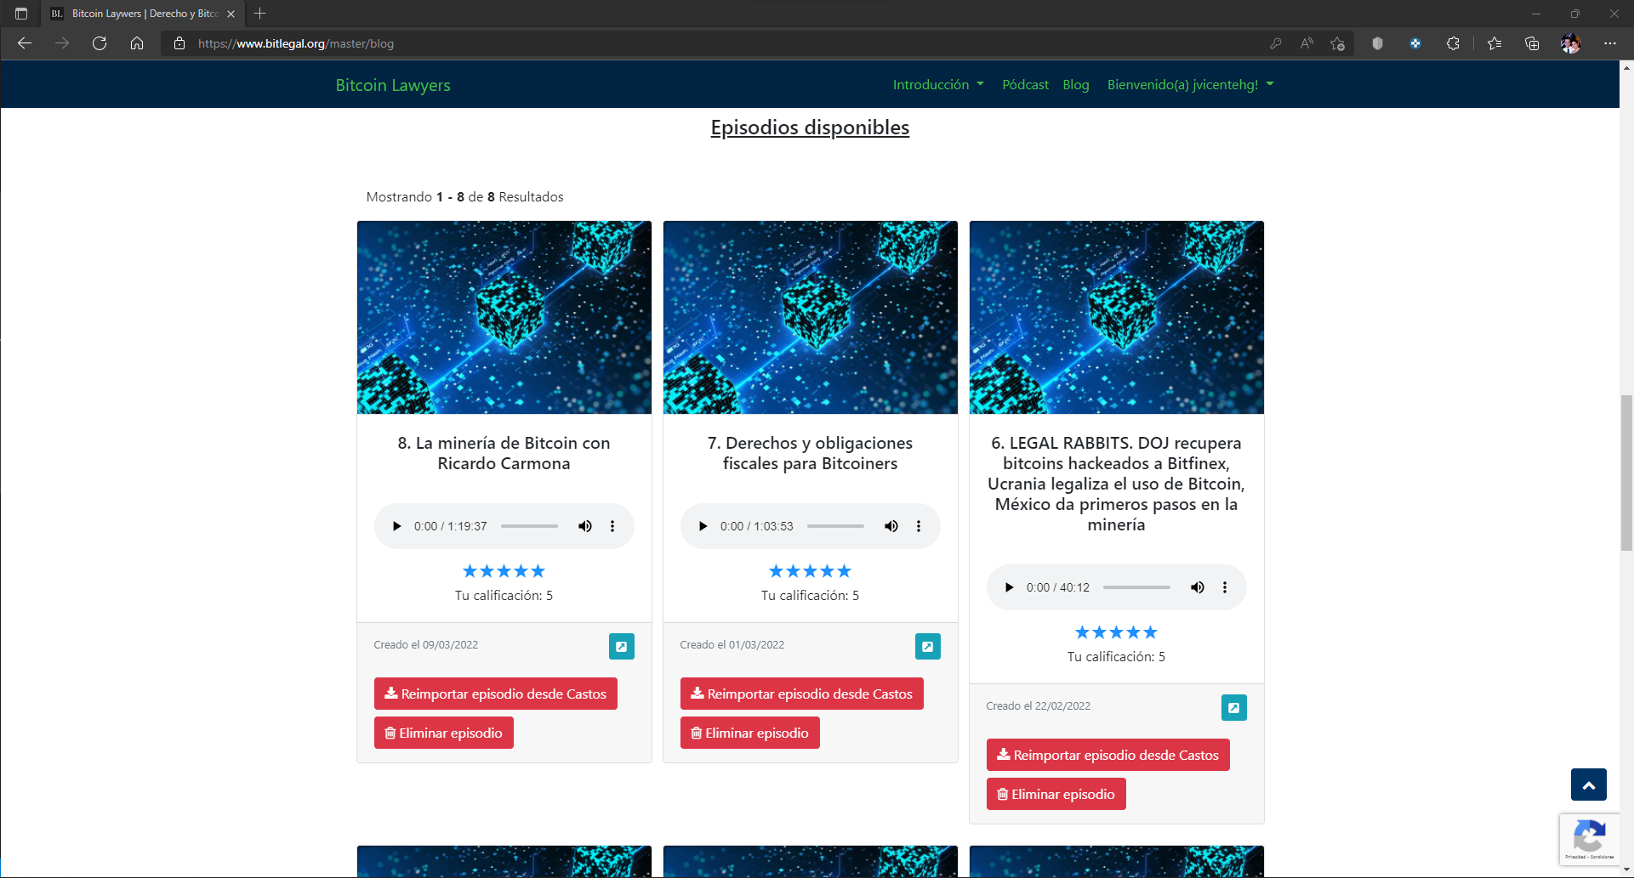Play episode 6 LEGAL RABBITS audio
1634x878 pixels.
[x=1009, y=587]
